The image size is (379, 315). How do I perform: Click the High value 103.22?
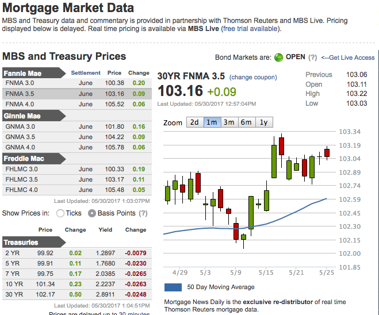(x=357, y=94)
